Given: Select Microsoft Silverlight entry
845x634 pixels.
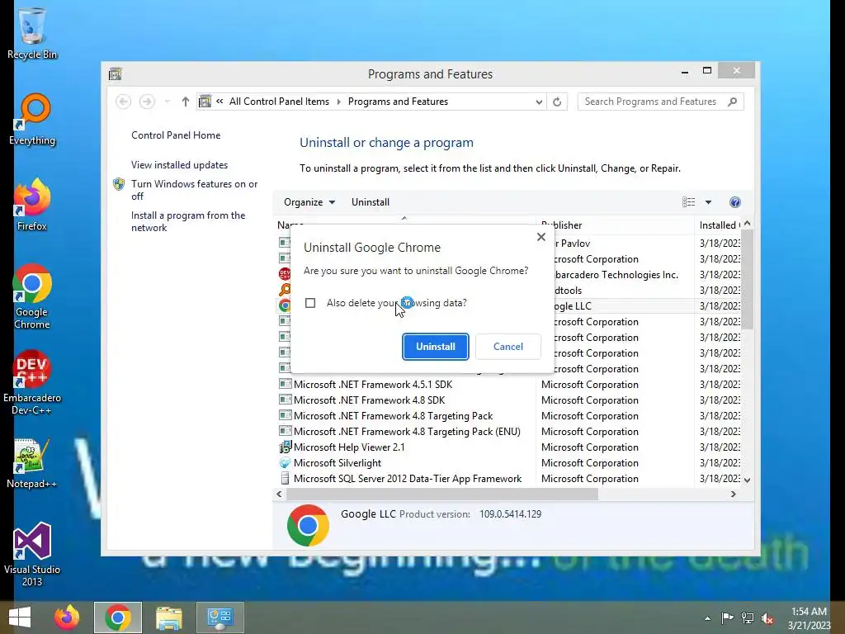Looking at the screenshot, I should (337, 462).
